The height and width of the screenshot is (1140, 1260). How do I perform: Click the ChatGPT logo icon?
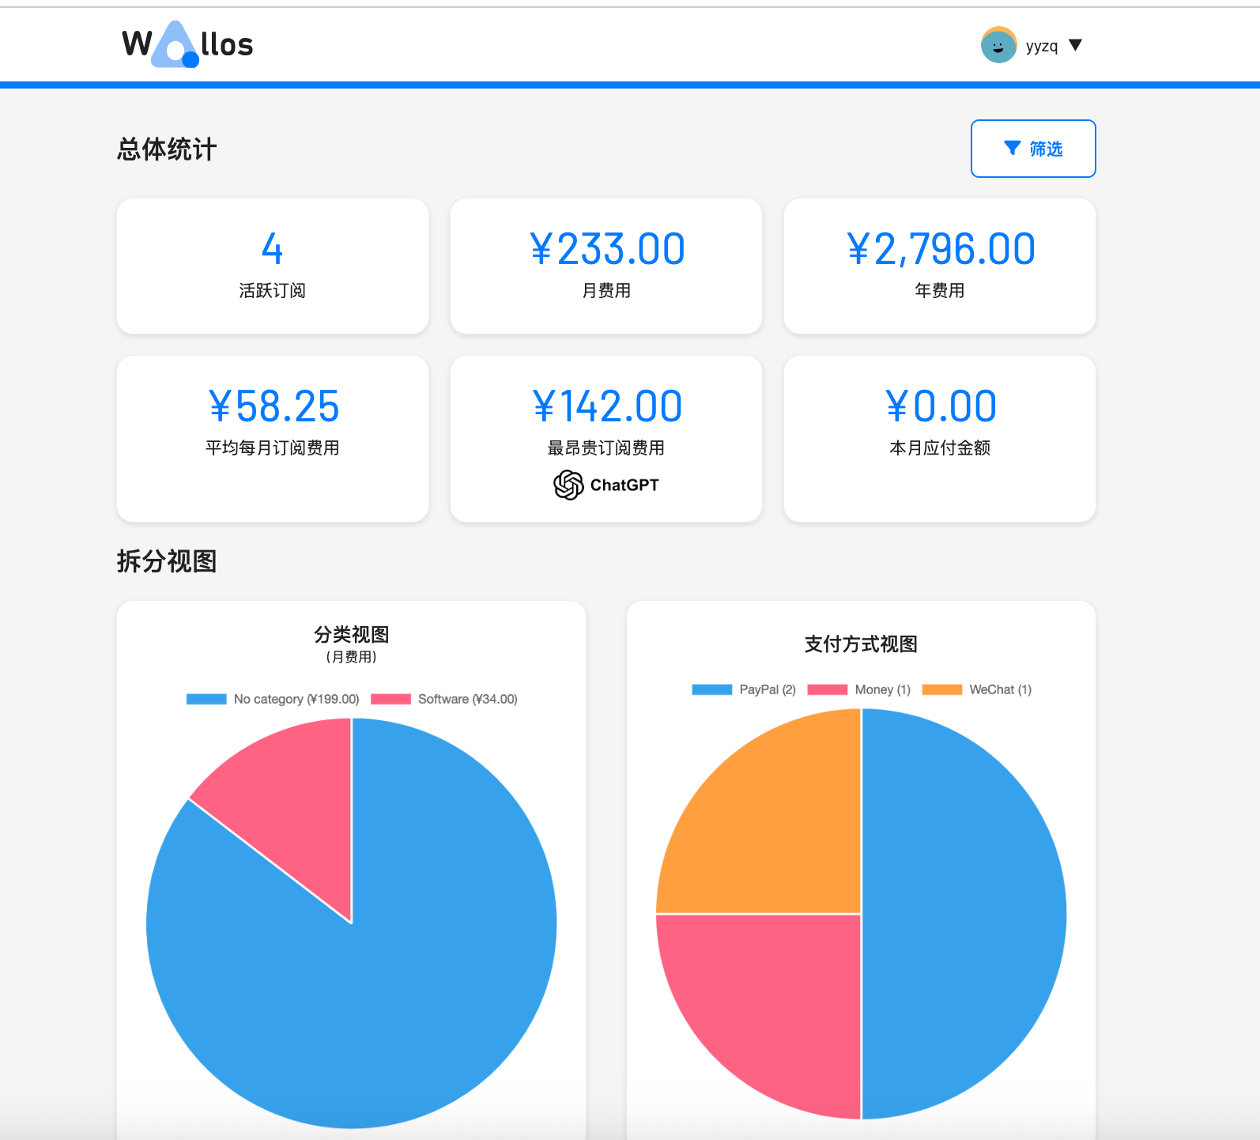568,485
